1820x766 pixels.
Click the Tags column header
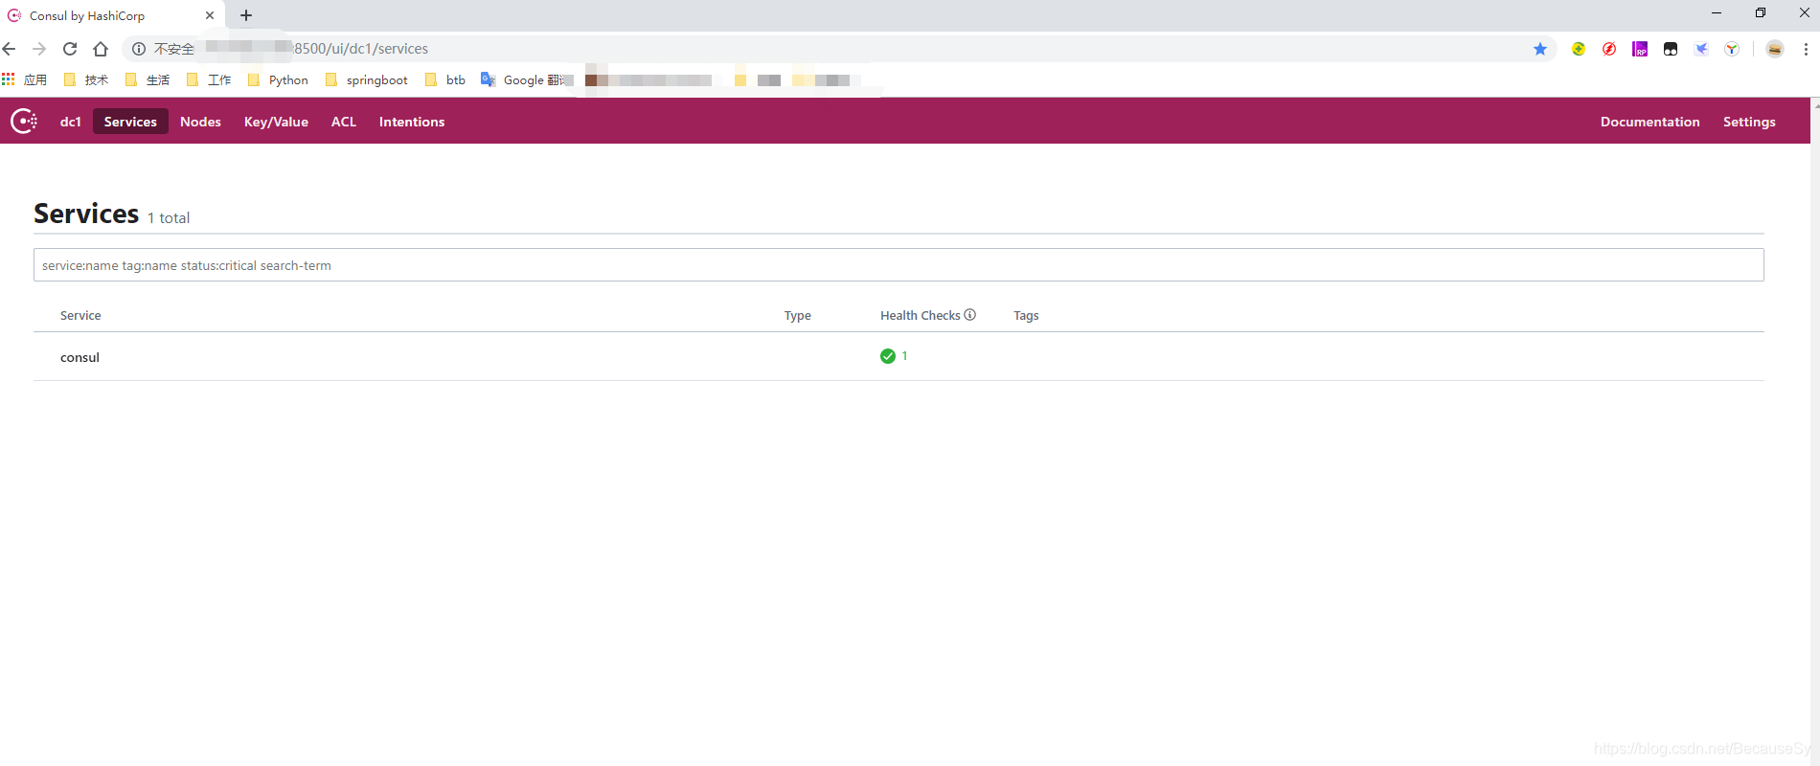(x=1026, y=315)
